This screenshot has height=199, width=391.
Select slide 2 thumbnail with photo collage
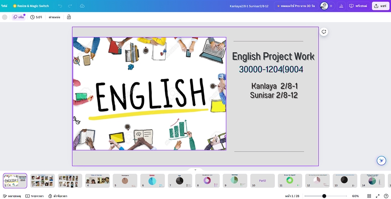click(x=43, y=181)
